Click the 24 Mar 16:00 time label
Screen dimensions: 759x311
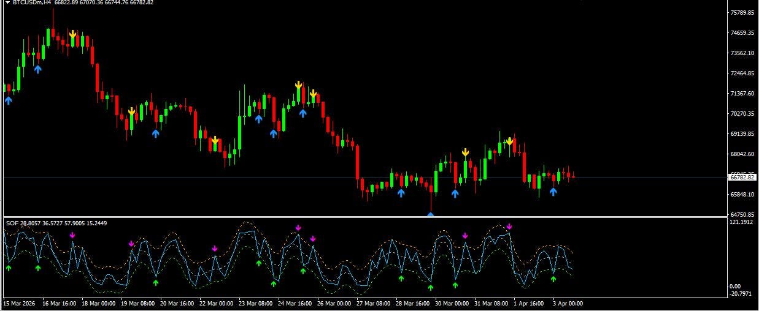tap(296, 304)
